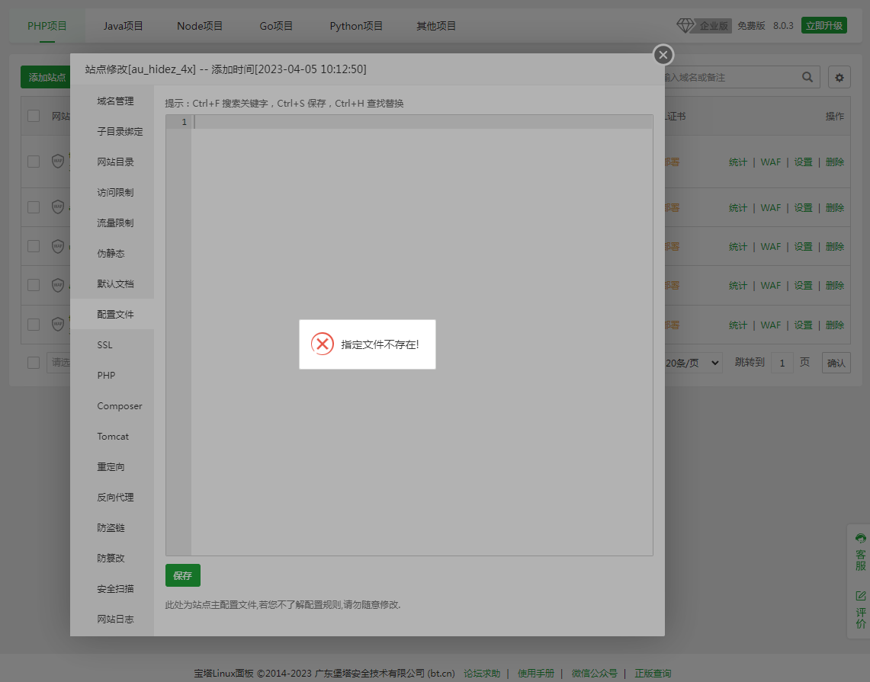Click WAF shield icon in fourth site row
The height and width of the screenshot is (682, 870).
(58, 285)
